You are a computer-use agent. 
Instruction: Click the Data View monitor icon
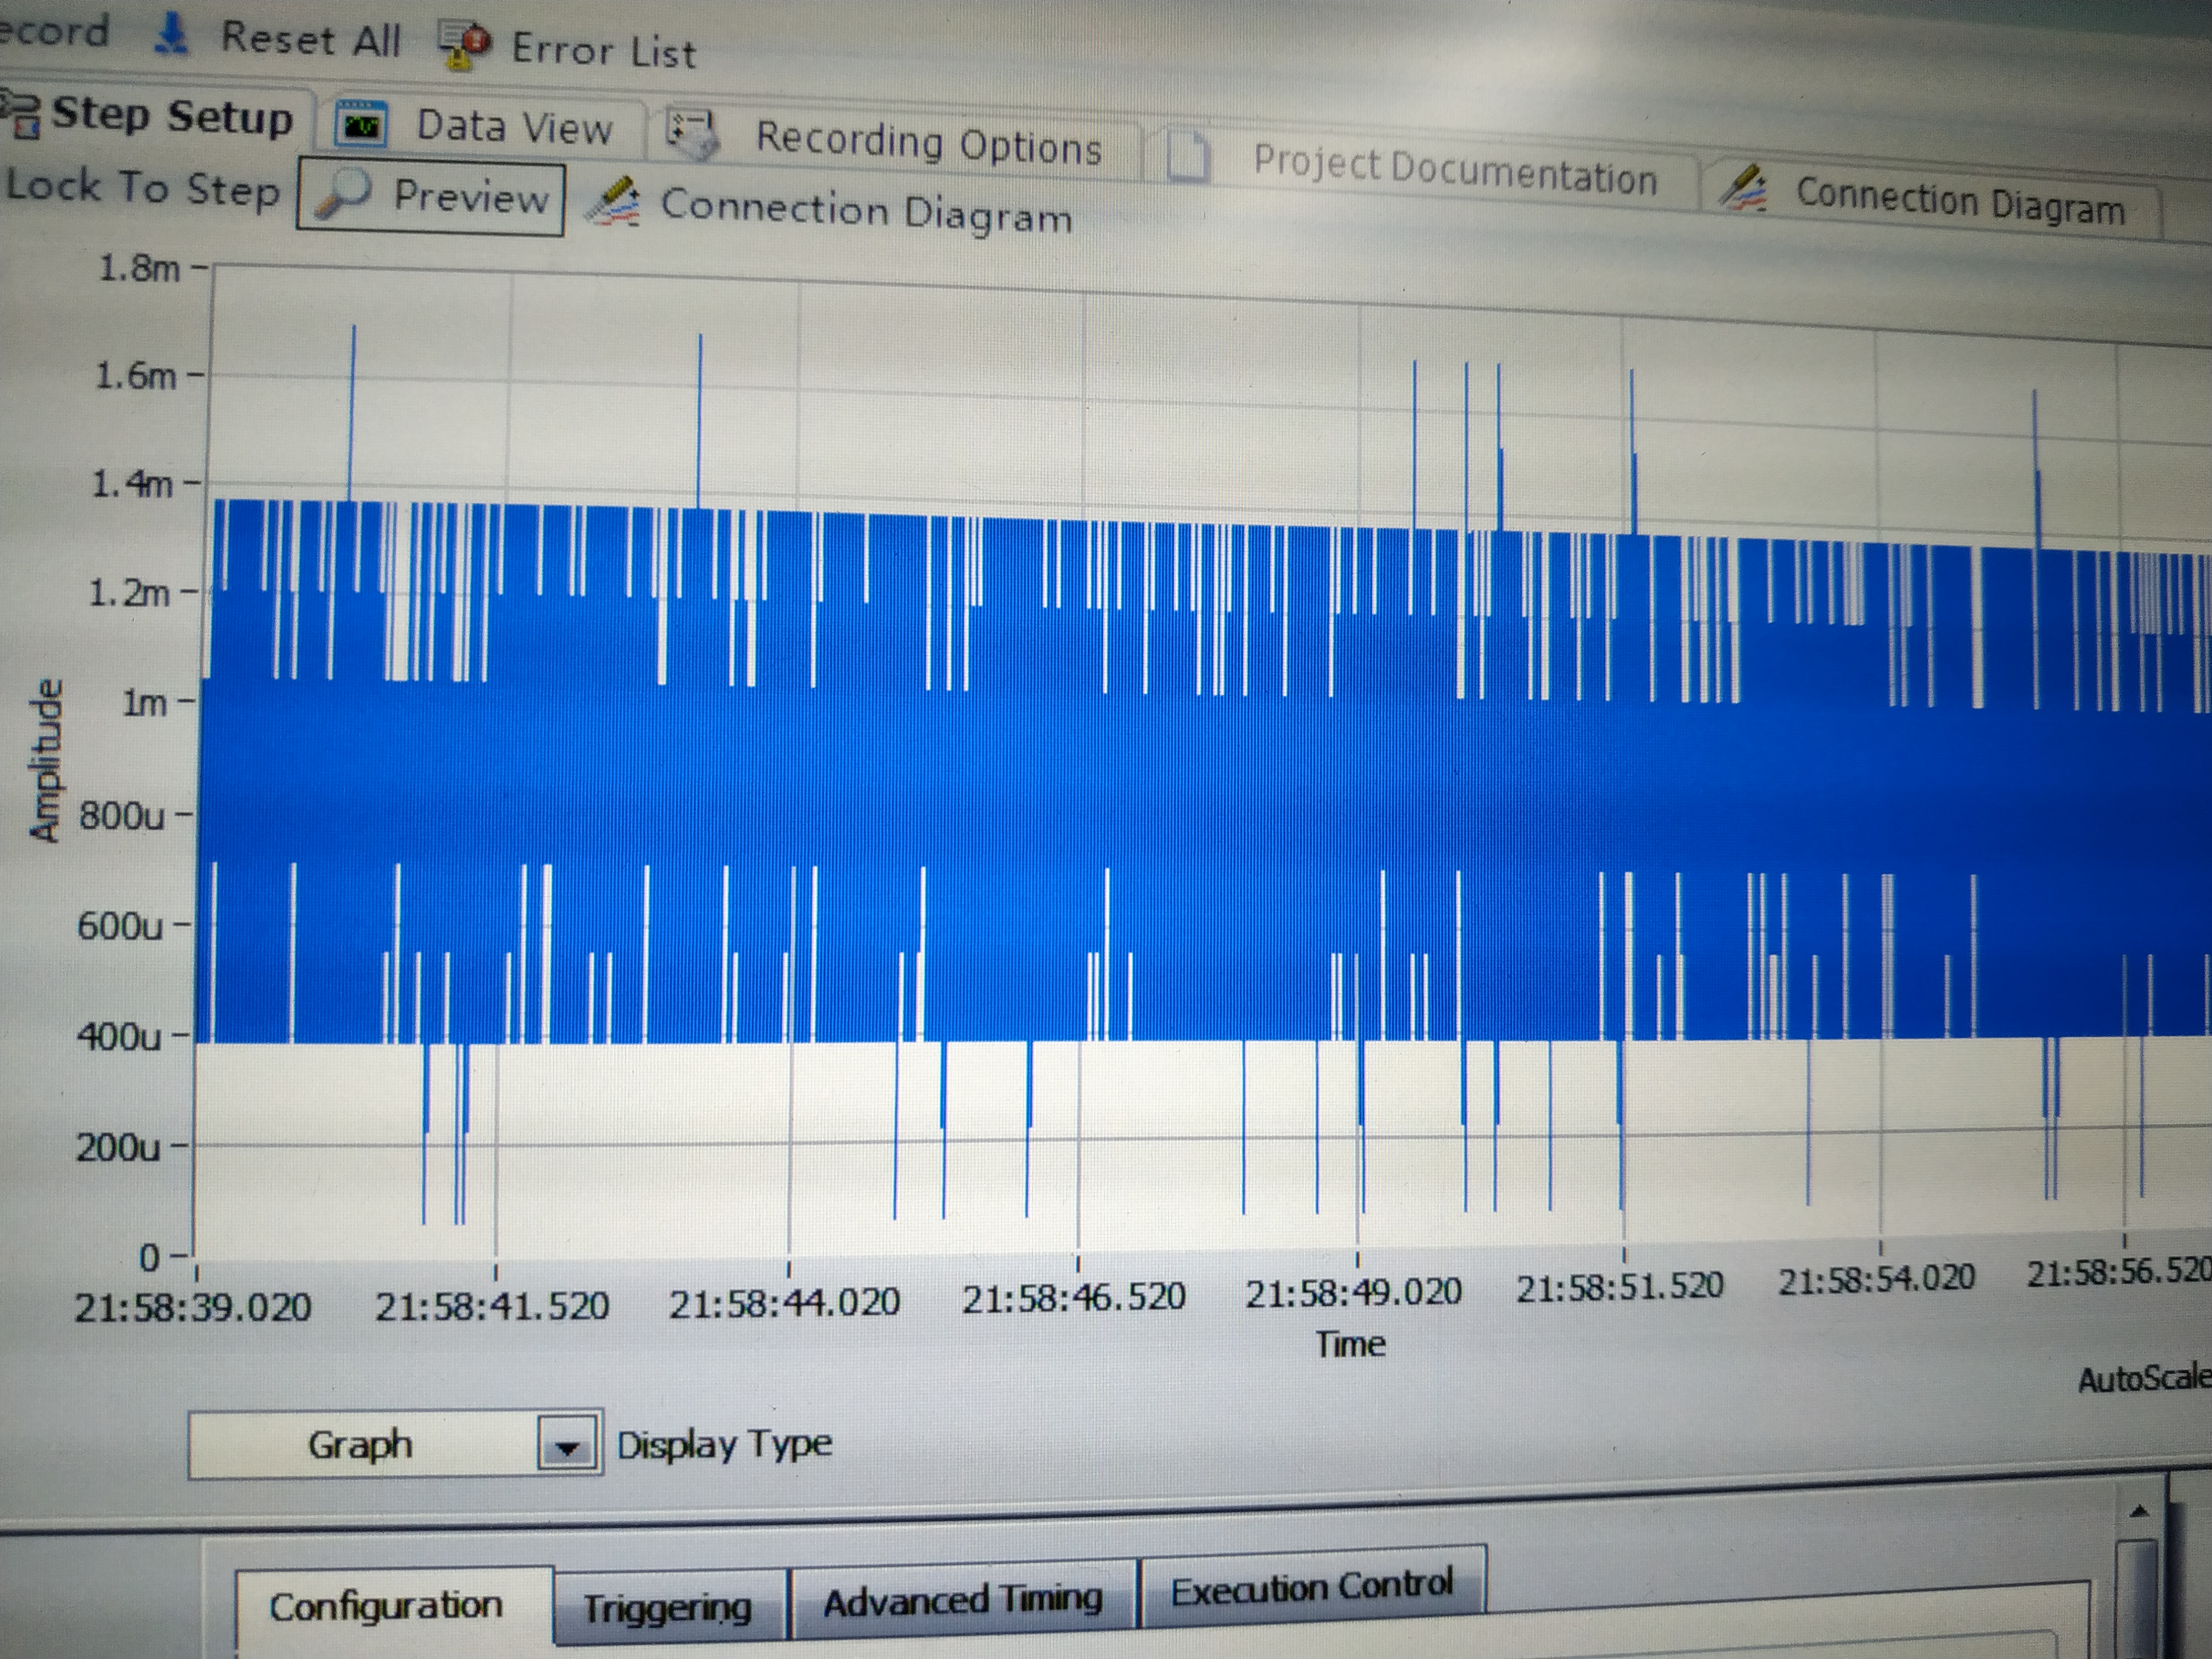click(360, 125)
